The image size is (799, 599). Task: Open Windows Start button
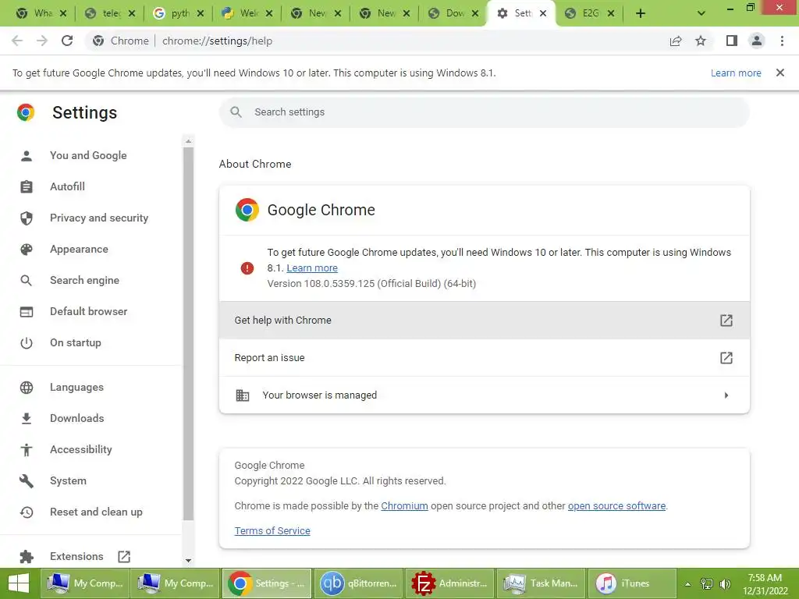point(19,583)
